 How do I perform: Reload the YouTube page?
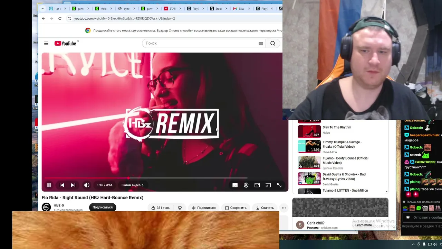60,18
